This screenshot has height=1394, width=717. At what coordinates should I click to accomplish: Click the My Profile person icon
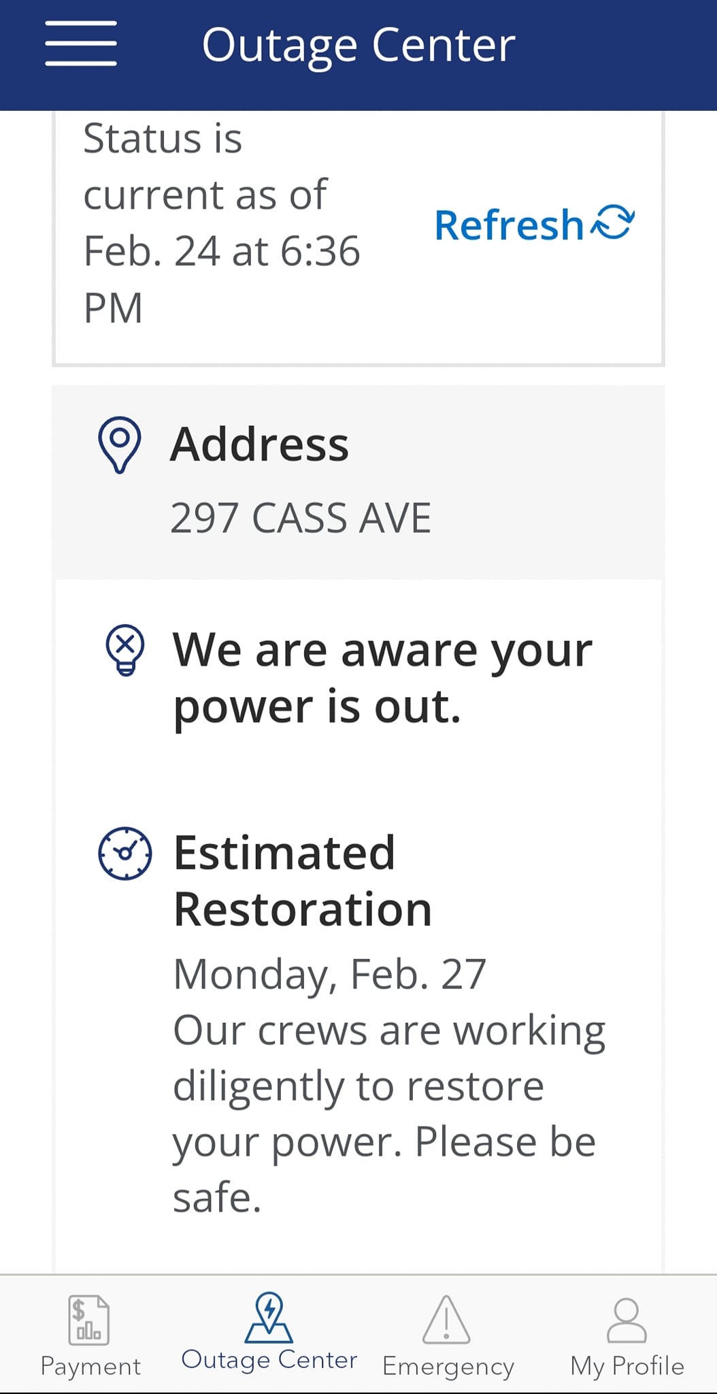[627, 1320]
